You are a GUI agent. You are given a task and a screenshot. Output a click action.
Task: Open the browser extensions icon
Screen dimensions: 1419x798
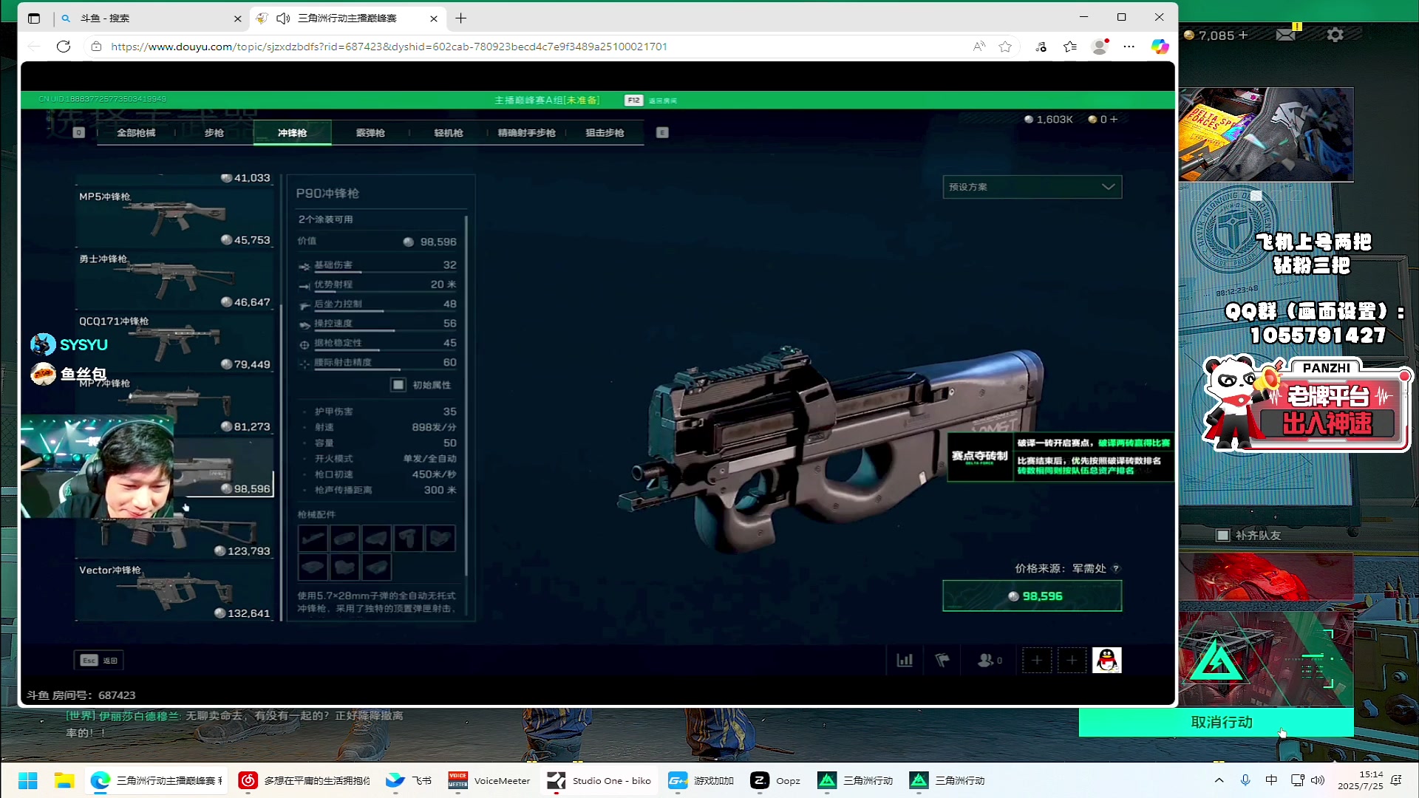point(1041,47)
